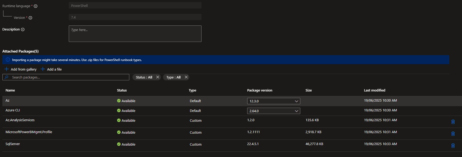Click the info icon beside Version
The image size is (462, 157).
[x=31, y=18]
